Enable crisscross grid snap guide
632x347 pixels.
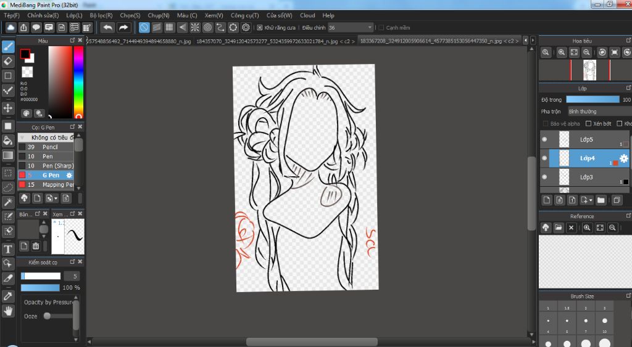point(170,27)
